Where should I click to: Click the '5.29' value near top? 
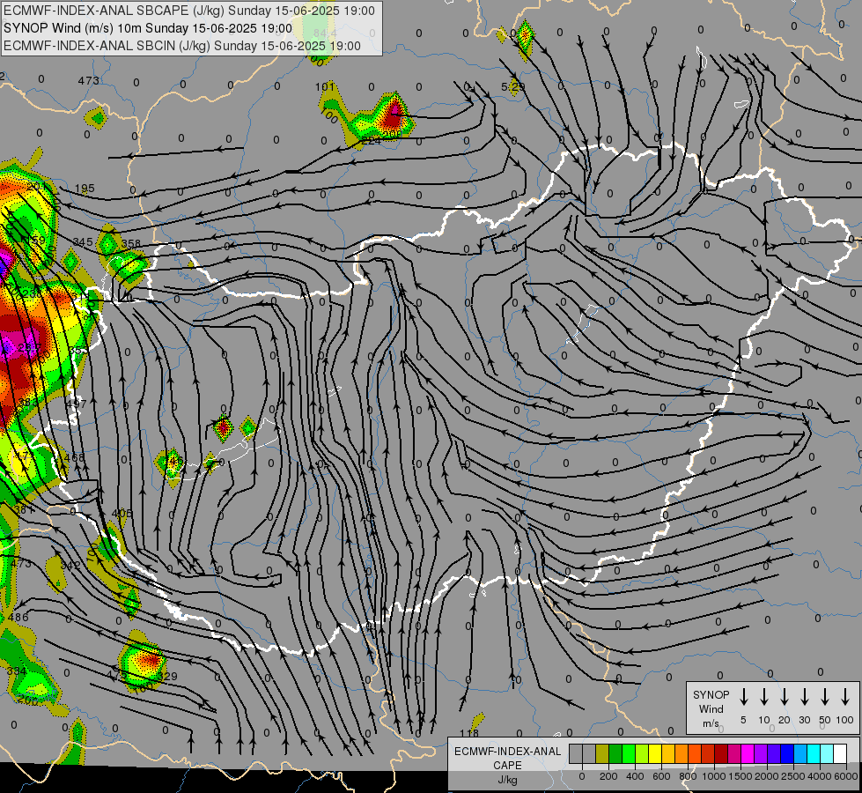(x=513, y=86)
